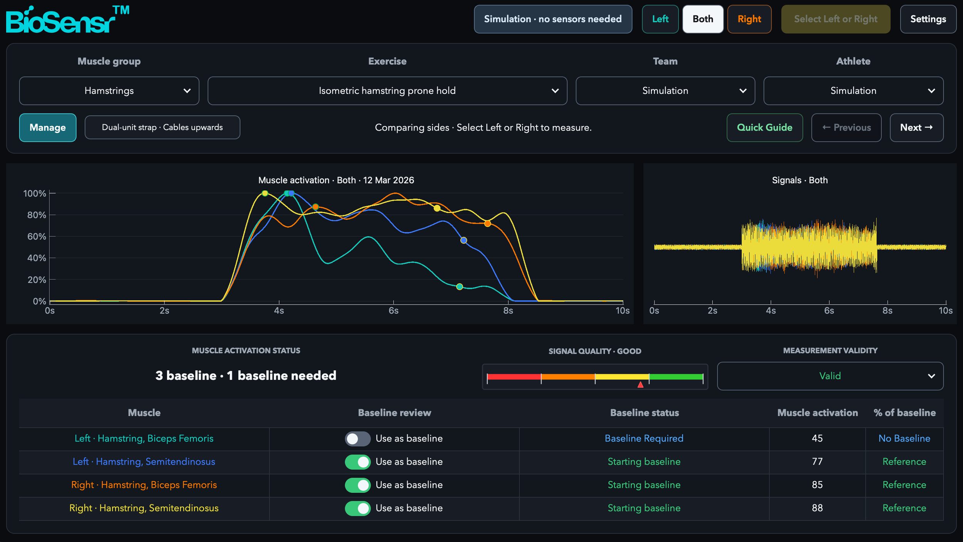Viewport: 963px width, 542px height.
Task: Click the BioSensr logo
Action: 67,19
